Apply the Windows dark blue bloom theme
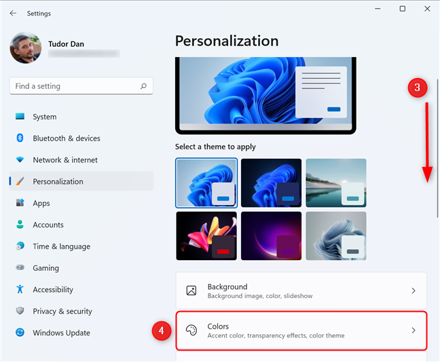This screenshot has width=440, height=362. click(271, 183)
